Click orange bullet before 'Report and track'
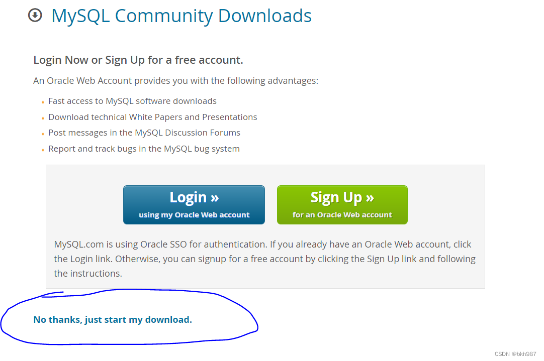Image resolution: width=544 pixels, height=361 pixels. (x=43, y=150)
